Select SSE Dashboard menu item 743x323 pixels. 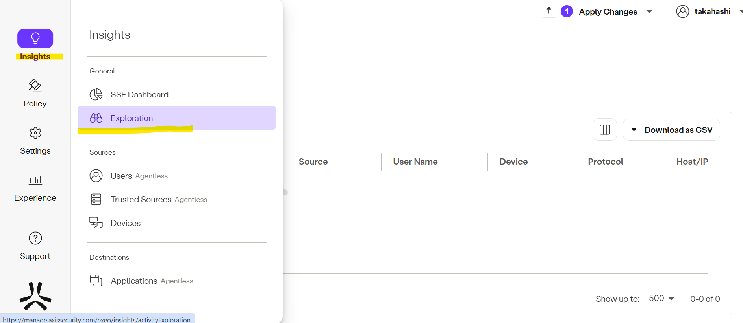pos(139,95)
